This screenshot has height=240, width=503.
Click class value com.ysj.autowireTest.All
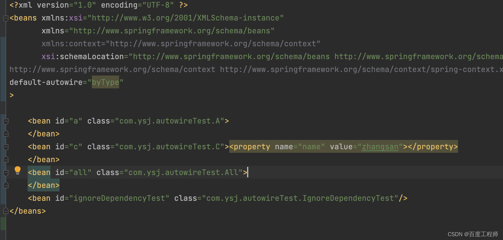click(x=184, y=172)
